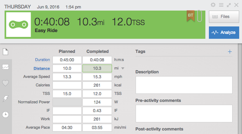Click completed Average Pace field 03:55
The image size is (242, 134).
click(97, 128)
